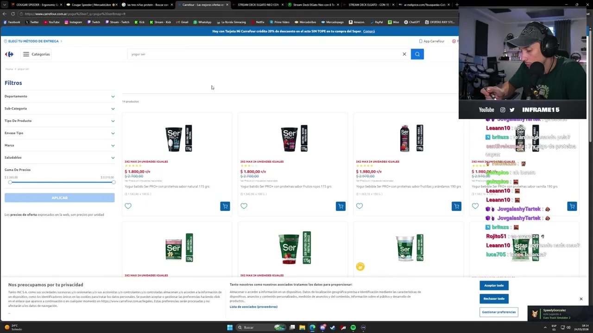Click Aceptar todo in the privacy banner
593x333 pixels.
(x=494, y=285)
